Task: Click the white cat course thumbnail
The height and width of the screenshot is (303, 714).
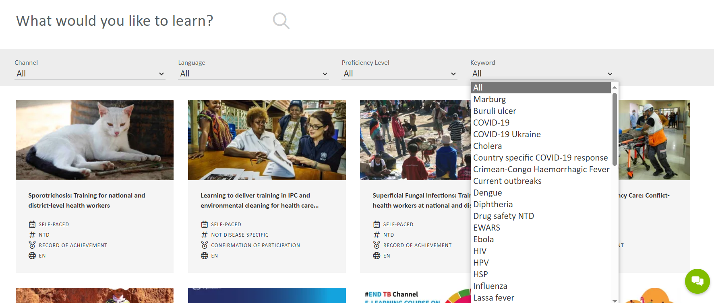Action: 95,140
